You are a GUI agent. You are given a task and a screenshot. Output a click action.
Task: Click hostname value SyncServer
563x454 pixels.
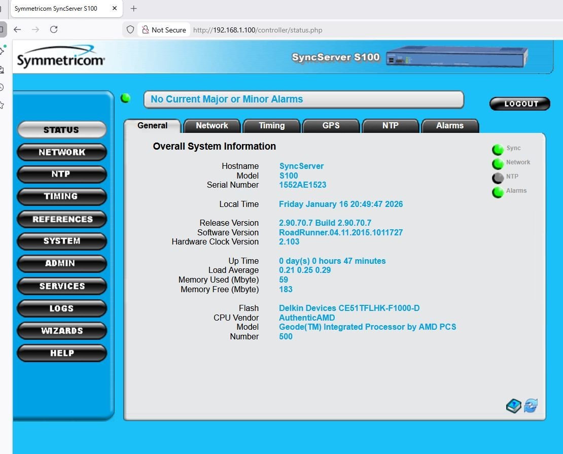(301, 166)
